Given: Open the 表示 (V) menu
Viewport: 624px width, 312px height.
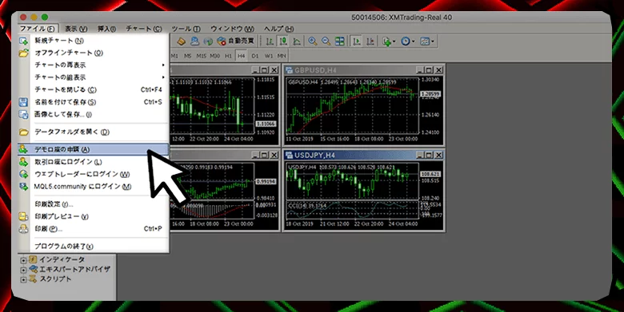Looking at the screenshot, I should coord(76,29).
